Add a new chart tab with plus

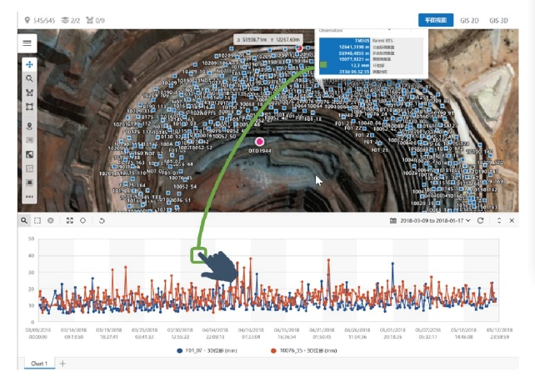[x=62, y=364]
